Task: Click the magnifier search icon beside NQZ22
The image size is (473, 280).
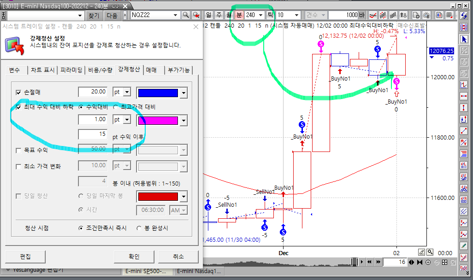Action: [186, 15]
